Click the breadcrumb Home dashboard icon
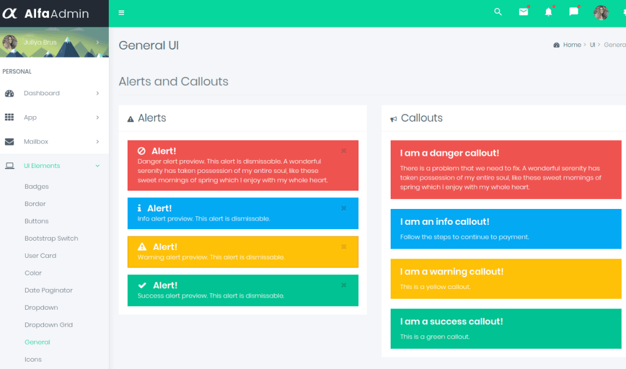The height and width of the screenshot is (369, 626). (556, 45)
